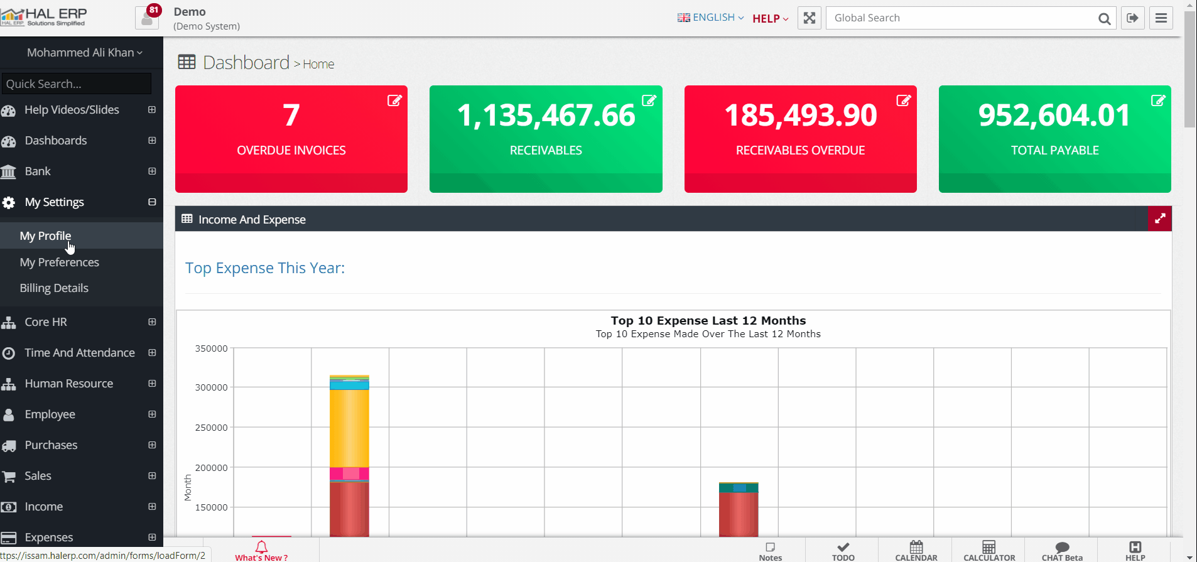This screenshot has height=562, width=1197.
Task: Expand Employee menu plus
Action: [152, 414]
